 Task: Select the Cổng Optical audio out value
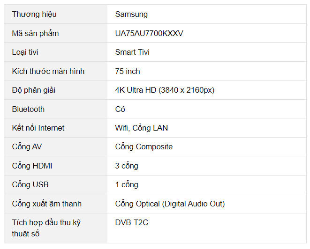click(x=170, y=204)
